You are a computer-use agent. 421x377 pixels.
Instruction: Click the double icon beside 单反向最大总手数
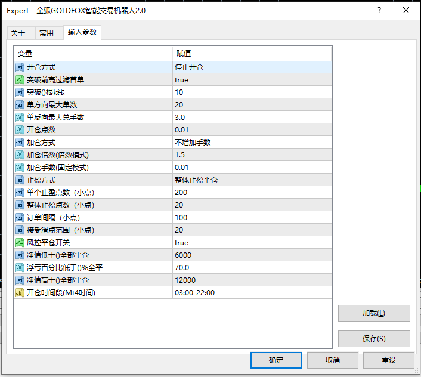20,118
